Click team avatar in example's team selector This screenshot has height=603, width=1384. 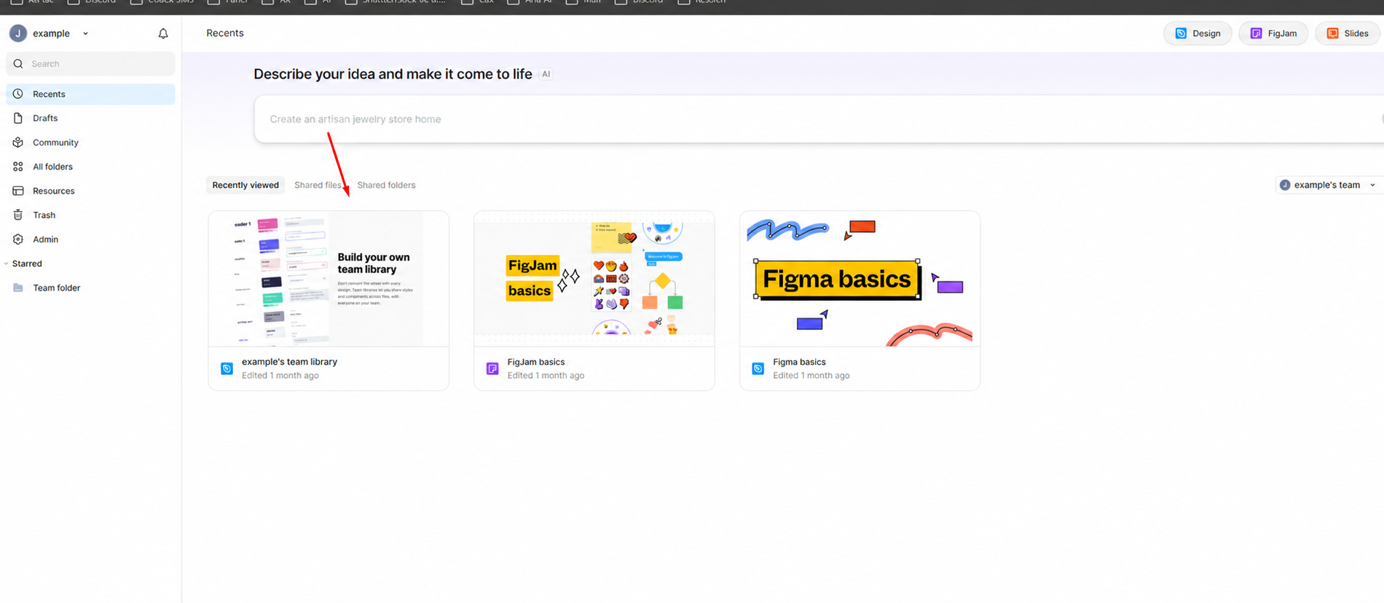click(1285, 185)
